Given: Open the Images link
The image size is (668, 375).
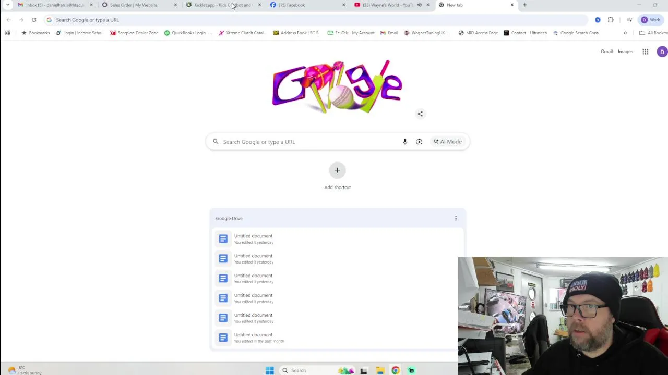Looking at the screenshot, I should 625,52.
